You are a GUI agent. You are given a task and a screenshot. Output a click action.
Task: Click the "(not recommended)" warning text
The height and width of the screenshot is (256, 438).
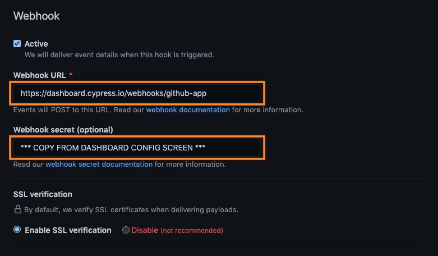click(x=192, y=230)
